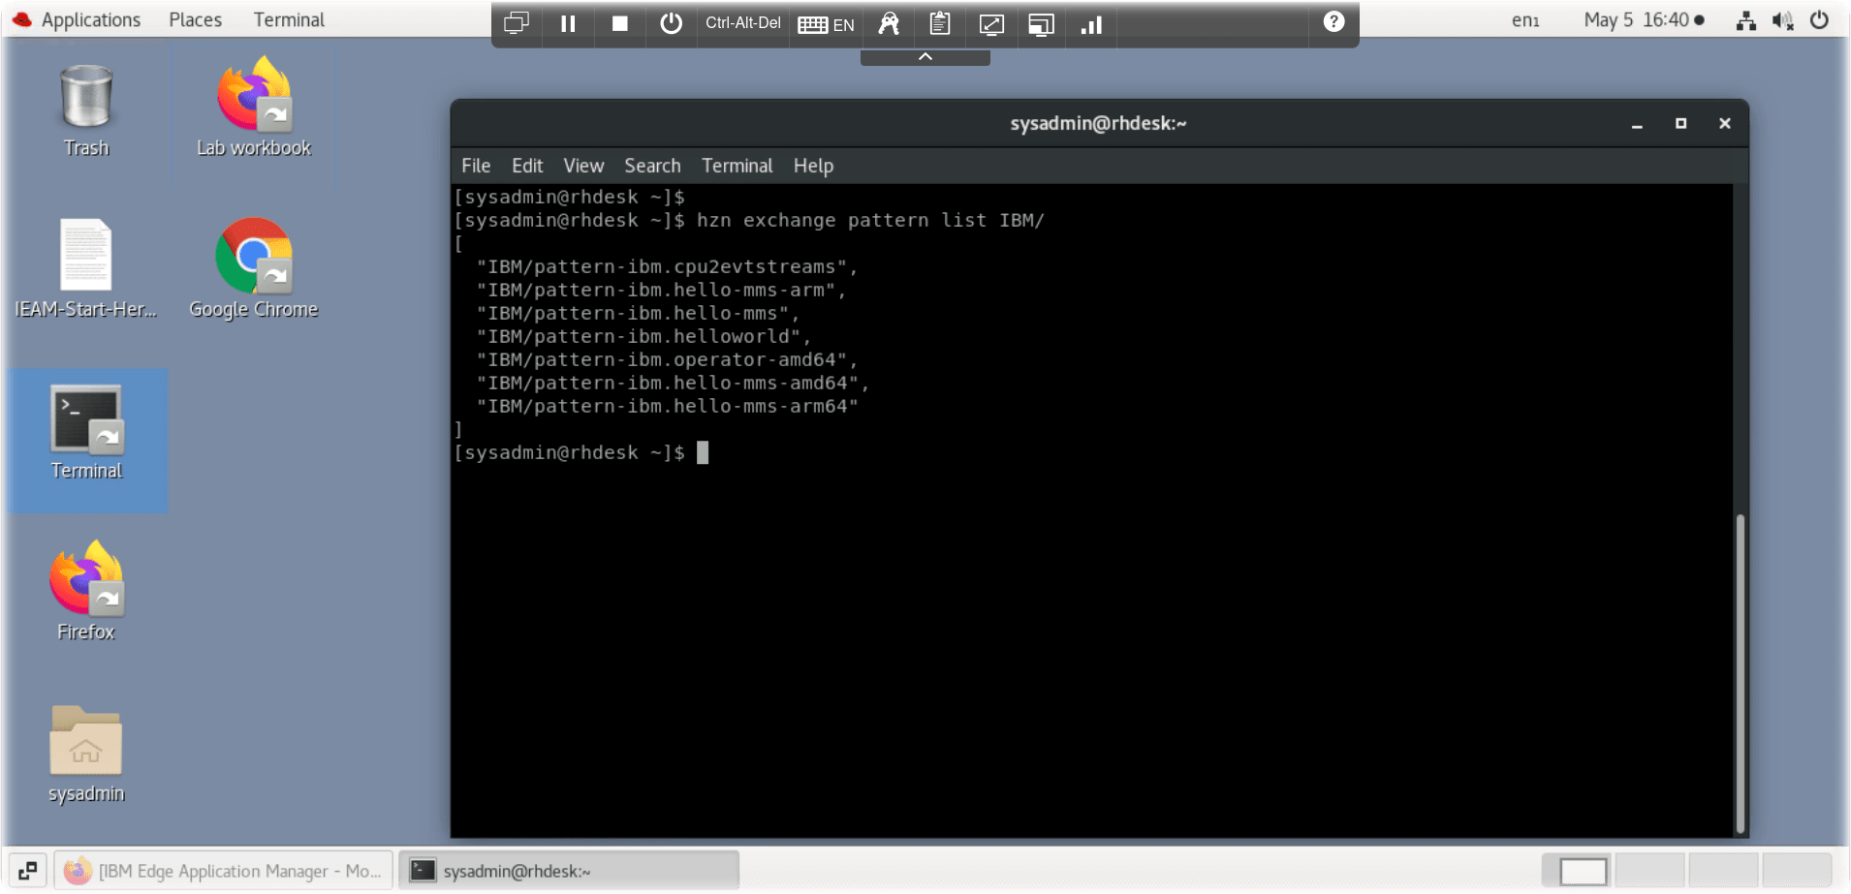Viewport: 1851px width, 894px height.
Task: Open the system power menu icon
Action: coord(1819,19)
